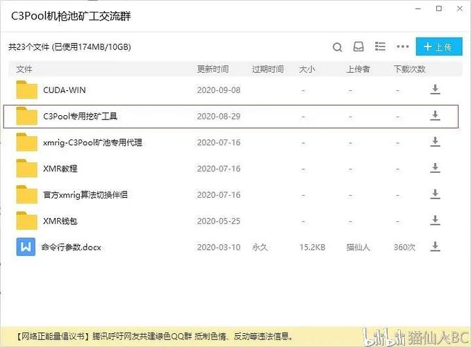Click the date 2020-09-08

click(x=219, y=90)
